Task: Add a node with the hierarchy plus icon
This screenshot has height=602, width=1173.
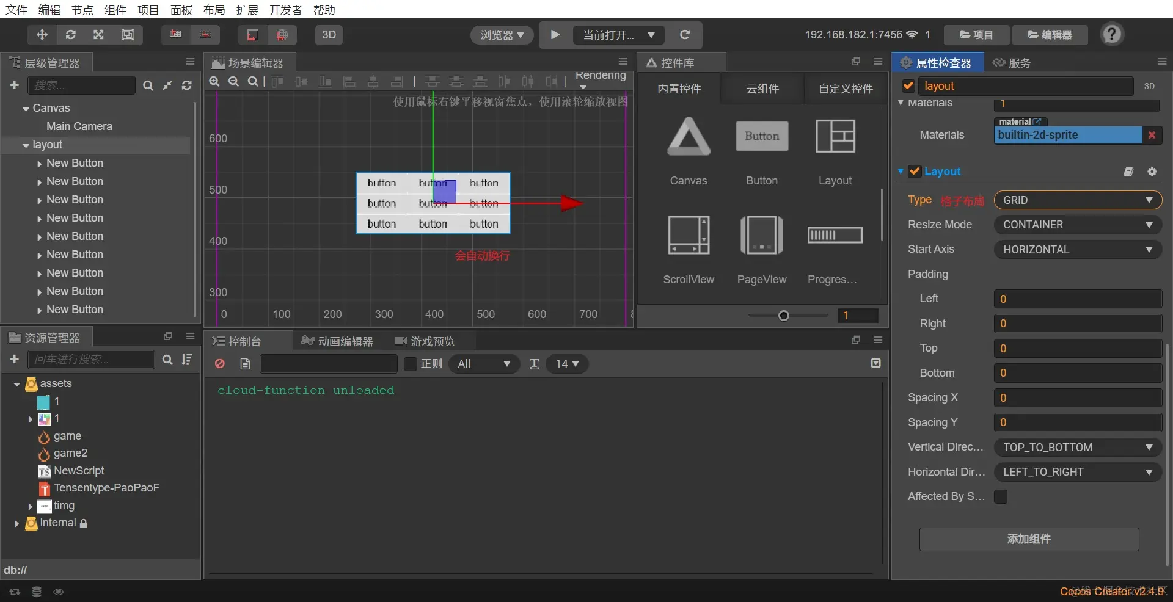Action: pyautogui.click(x=15, y=85)
